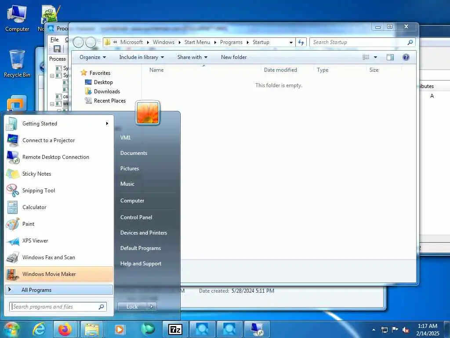Launch Calculator from Start menu
450x338 pixels.
tap(59, 207)
